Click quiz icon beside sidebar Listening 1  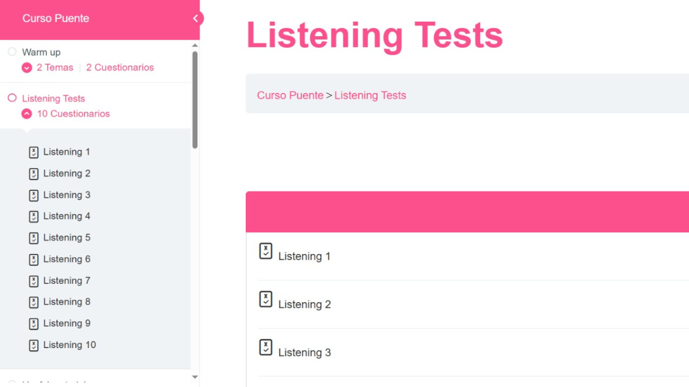pos(34,153)
